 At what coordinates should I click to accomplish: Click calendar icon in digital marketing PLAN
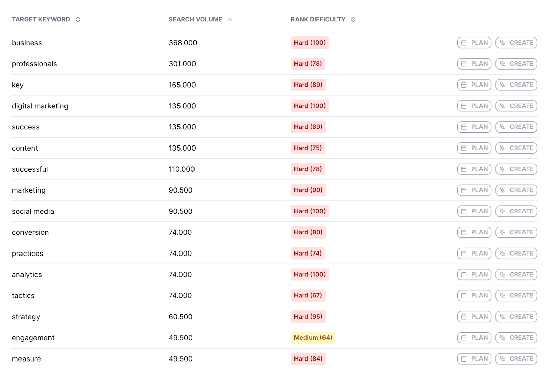click(464, 106)
